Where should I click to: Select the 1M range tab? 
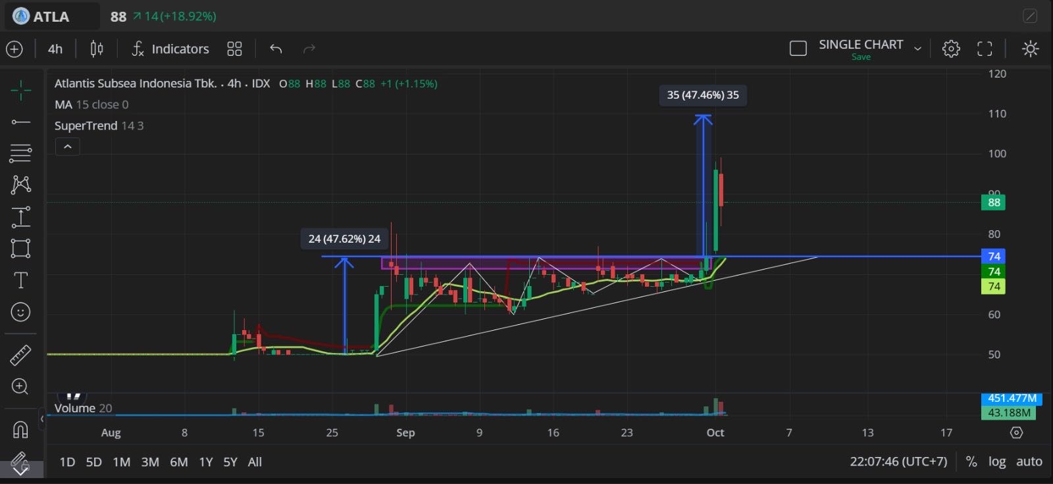click(x=122, y=462)
